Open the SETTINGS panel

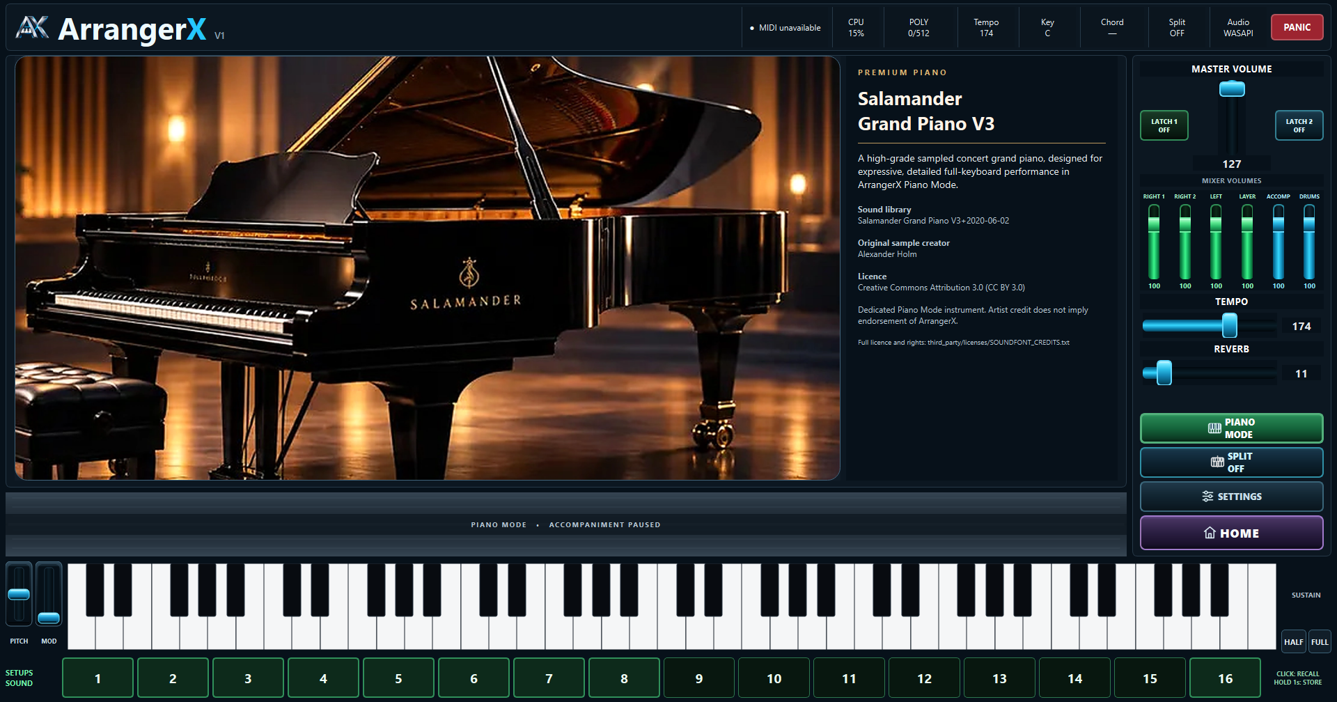click(1231, 497)
